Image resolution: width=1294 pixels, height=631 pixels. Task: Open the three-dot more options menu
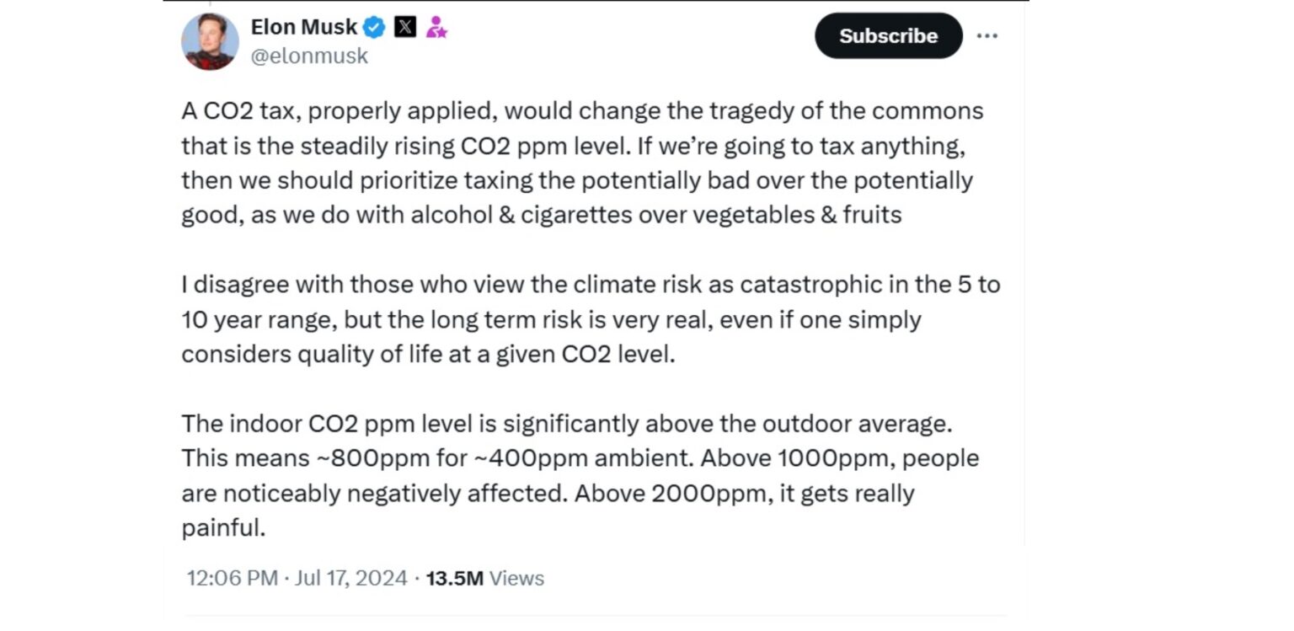987,36
